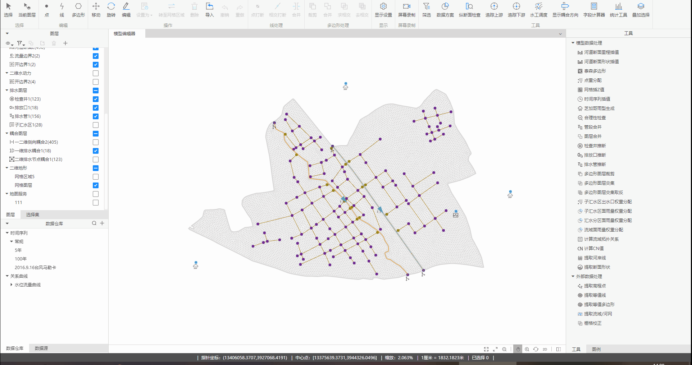
Task: Check 一二维侧向耦合2(405) checkbox
Action: pyautogui.click(x=96, y=142)
